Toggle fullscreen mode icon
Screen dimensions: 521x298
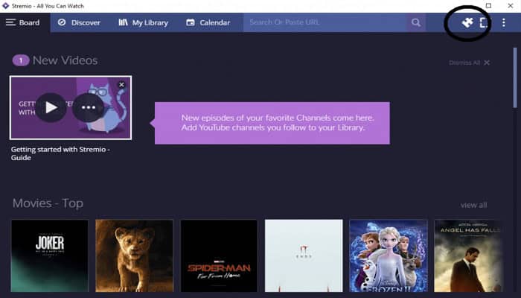484,22
